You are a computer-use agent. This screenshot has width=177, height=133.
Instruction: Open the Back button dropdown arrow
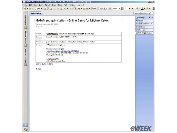27,9
